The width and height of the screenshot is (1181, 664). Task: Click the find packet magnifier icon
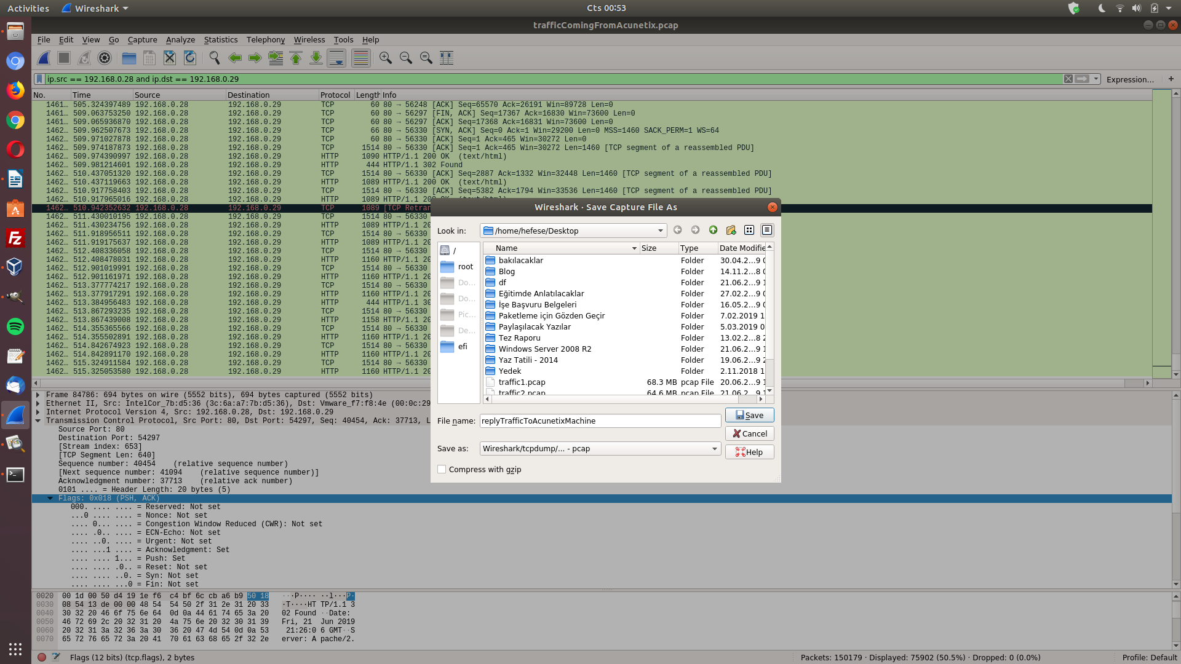[214, 58]
